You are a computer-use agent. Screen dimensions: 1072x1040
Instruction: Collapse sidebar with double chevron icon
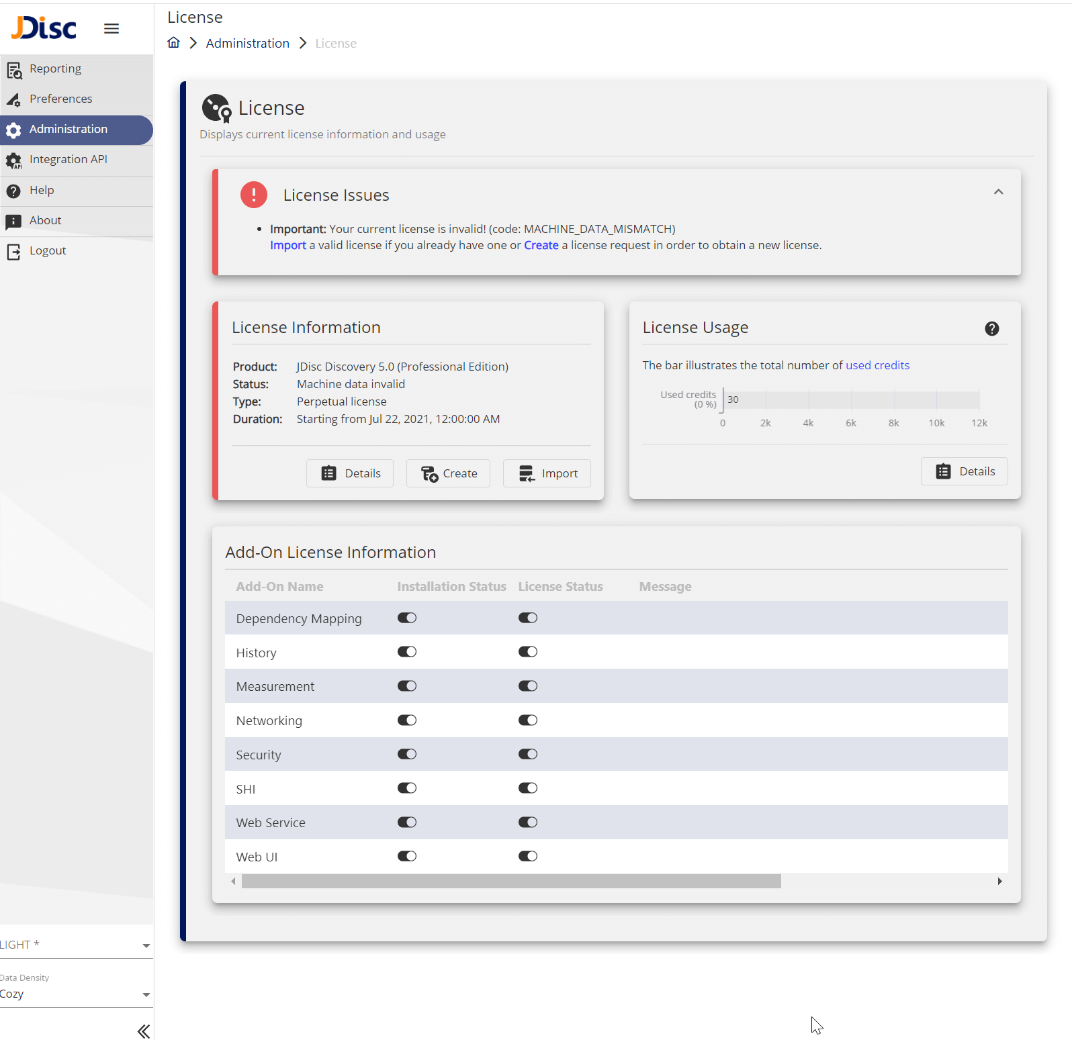point(143,1031)
